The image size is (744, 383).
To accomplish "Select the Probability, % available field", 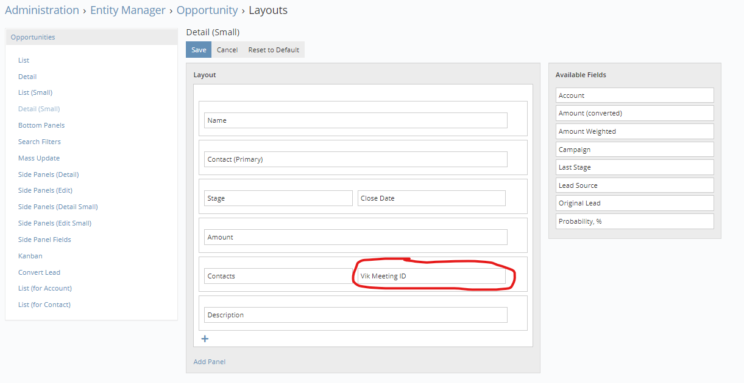I will [634, 221].
